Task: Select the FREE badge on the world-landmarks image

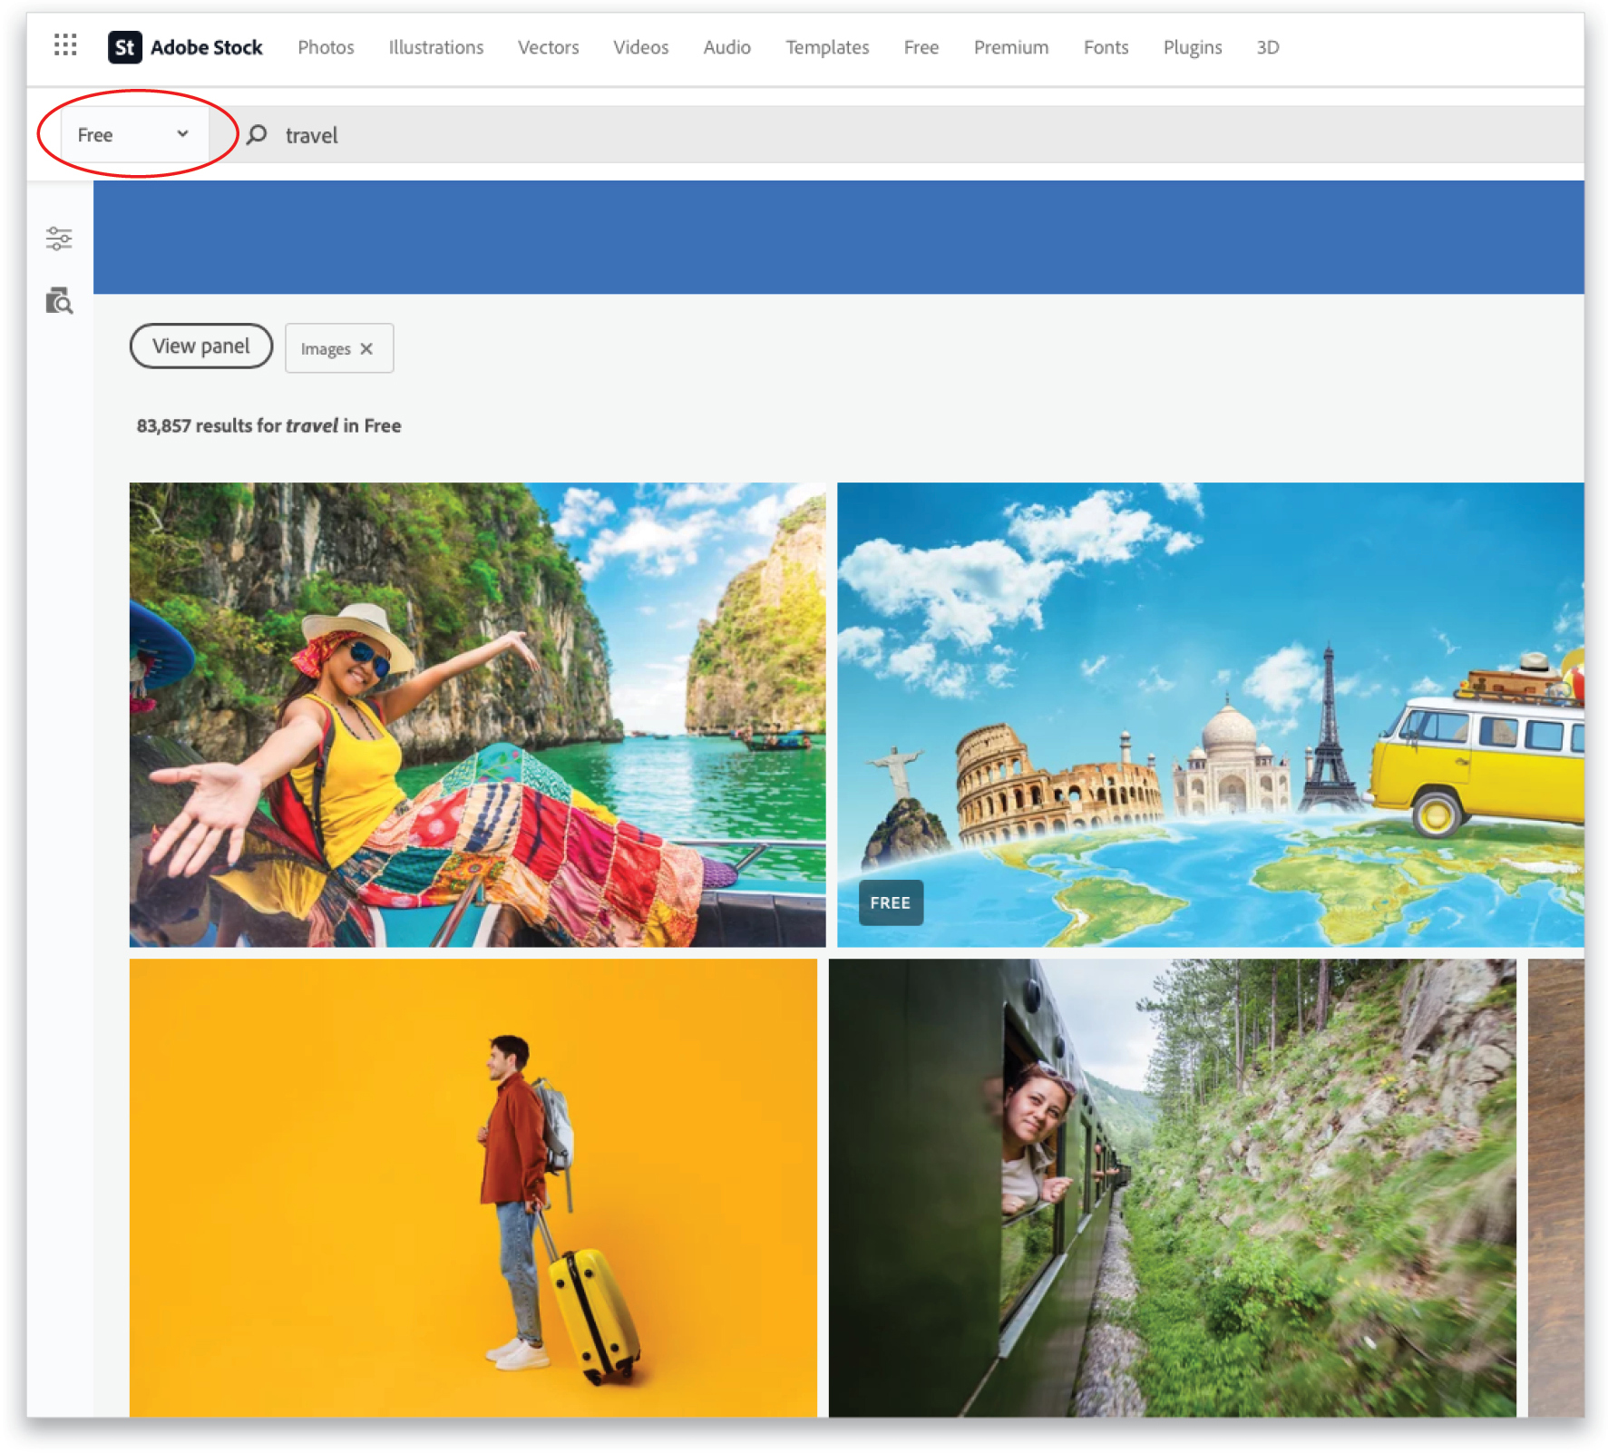Action: (890, 902)
